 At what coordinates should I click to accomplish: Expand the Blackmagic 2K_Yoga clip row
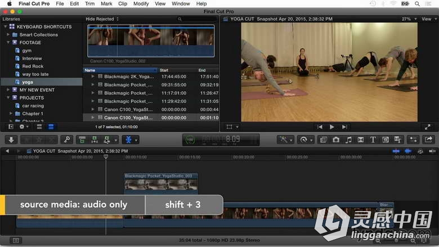point(93,77)
